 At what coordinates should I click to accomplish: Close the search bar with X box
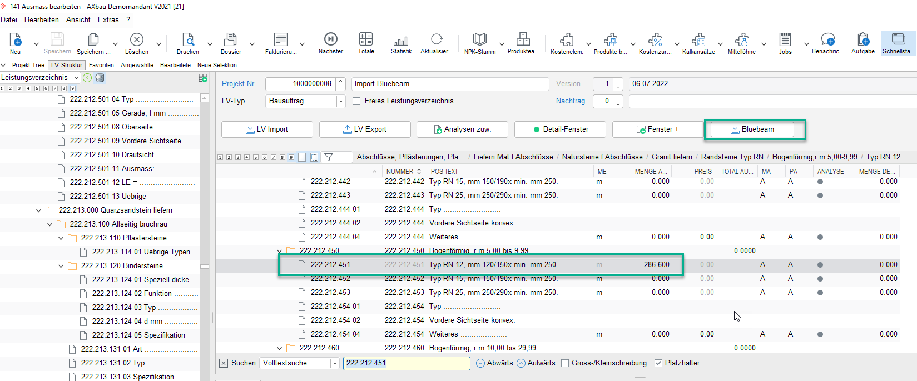point(224,363)
